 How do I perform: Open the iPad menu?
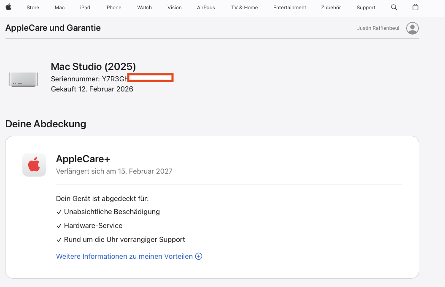[85, 8]
